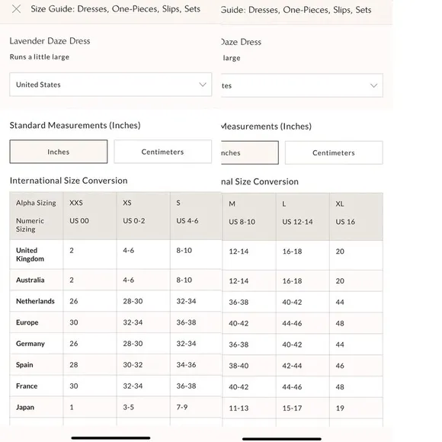Click France's '36-38' S cell

click(x=186, y=386)
